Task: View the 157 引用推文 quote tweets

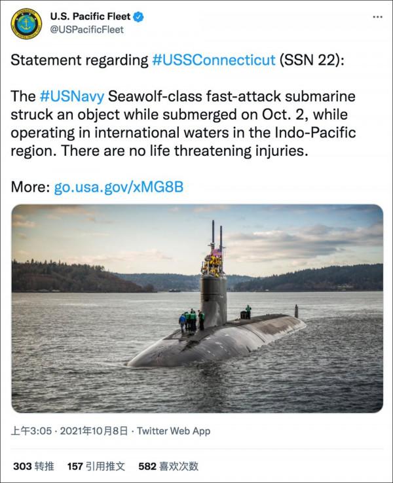Action: 97,466
